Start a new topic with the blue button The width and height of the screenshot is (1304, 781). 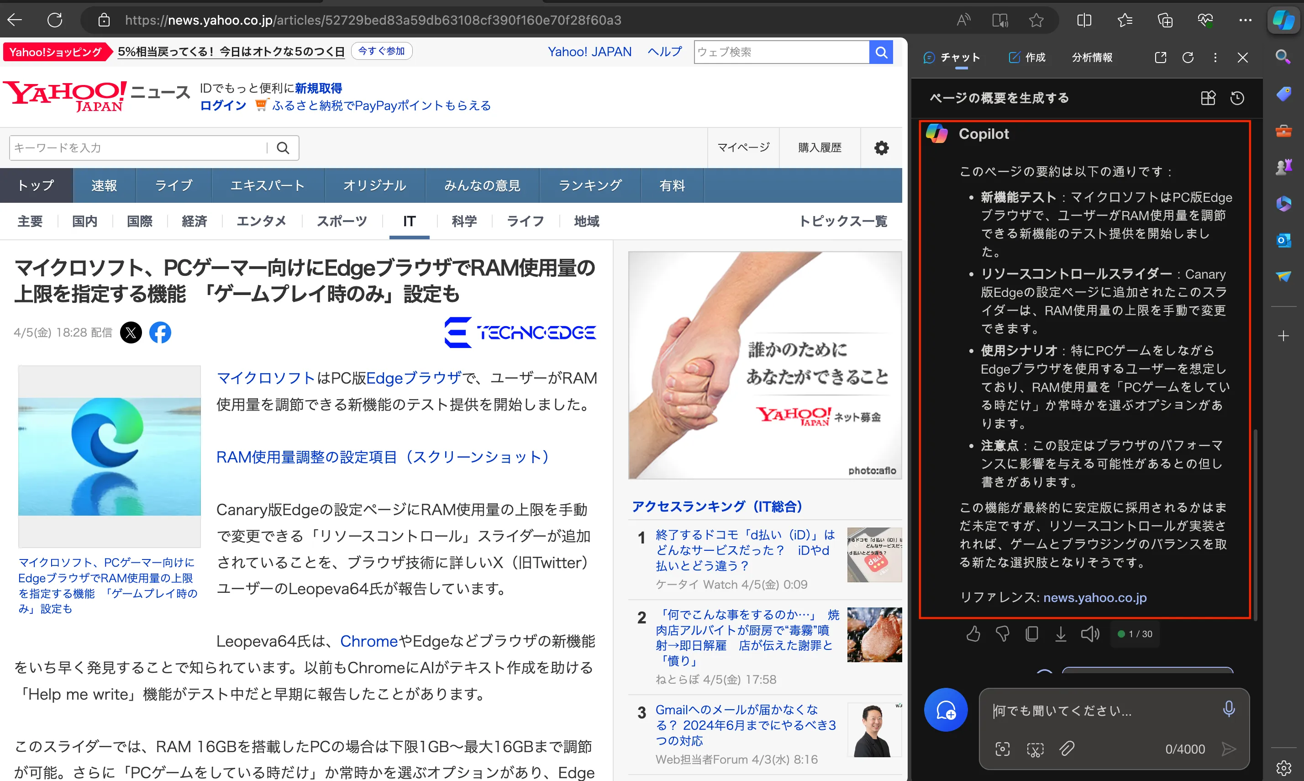coord(945,709)
